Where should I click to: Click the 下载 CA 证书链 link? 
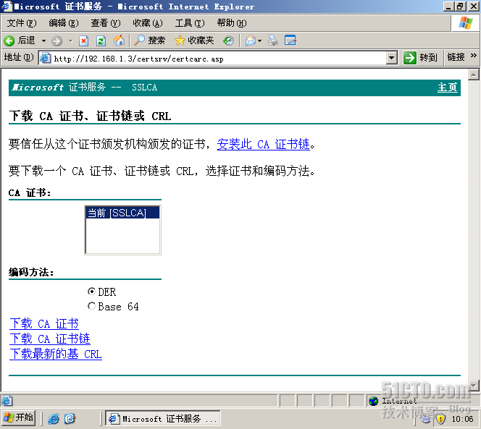coord(50,339)
